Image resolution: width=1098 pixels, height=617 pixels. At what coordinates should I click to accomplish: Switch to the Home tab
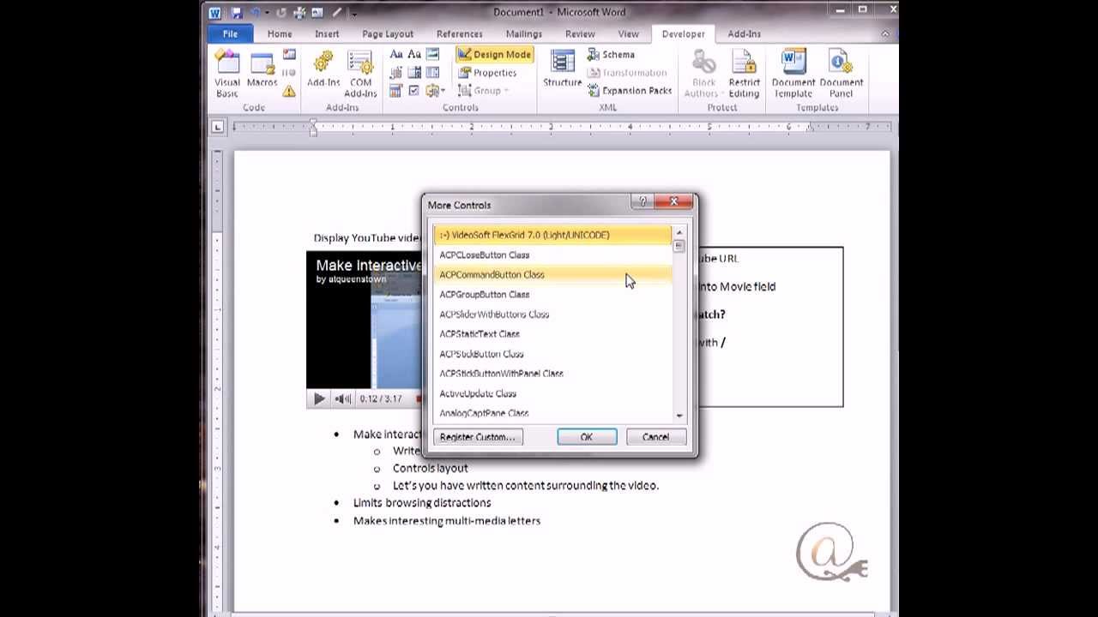(x=280, y=34)
